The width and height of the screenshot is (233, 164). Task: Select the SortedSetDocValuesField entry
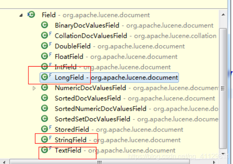point(137,119)
